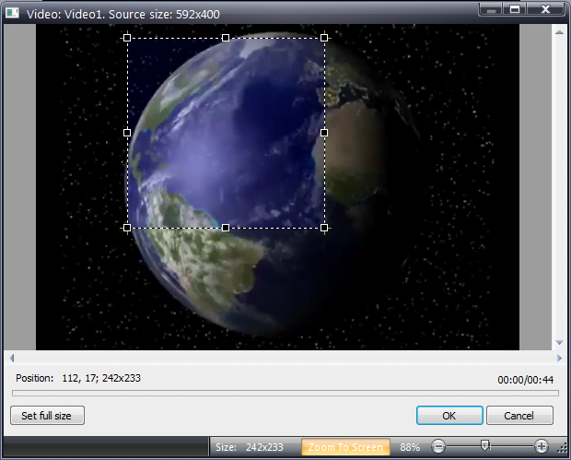The image size is (571, 460).
Task: Click the zoom in plus icon
Action: 542,446
